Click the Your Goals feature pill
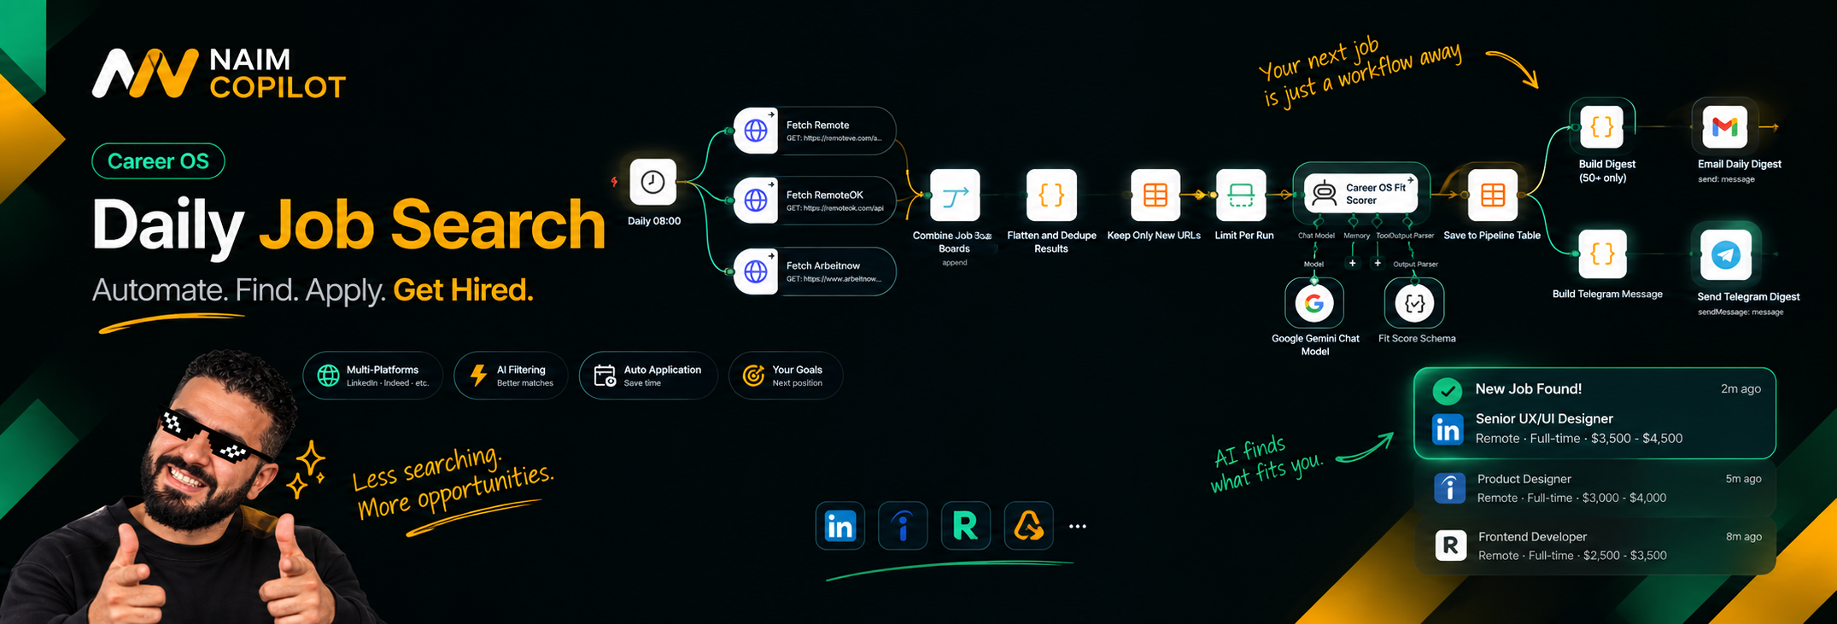 coord(786,376)
